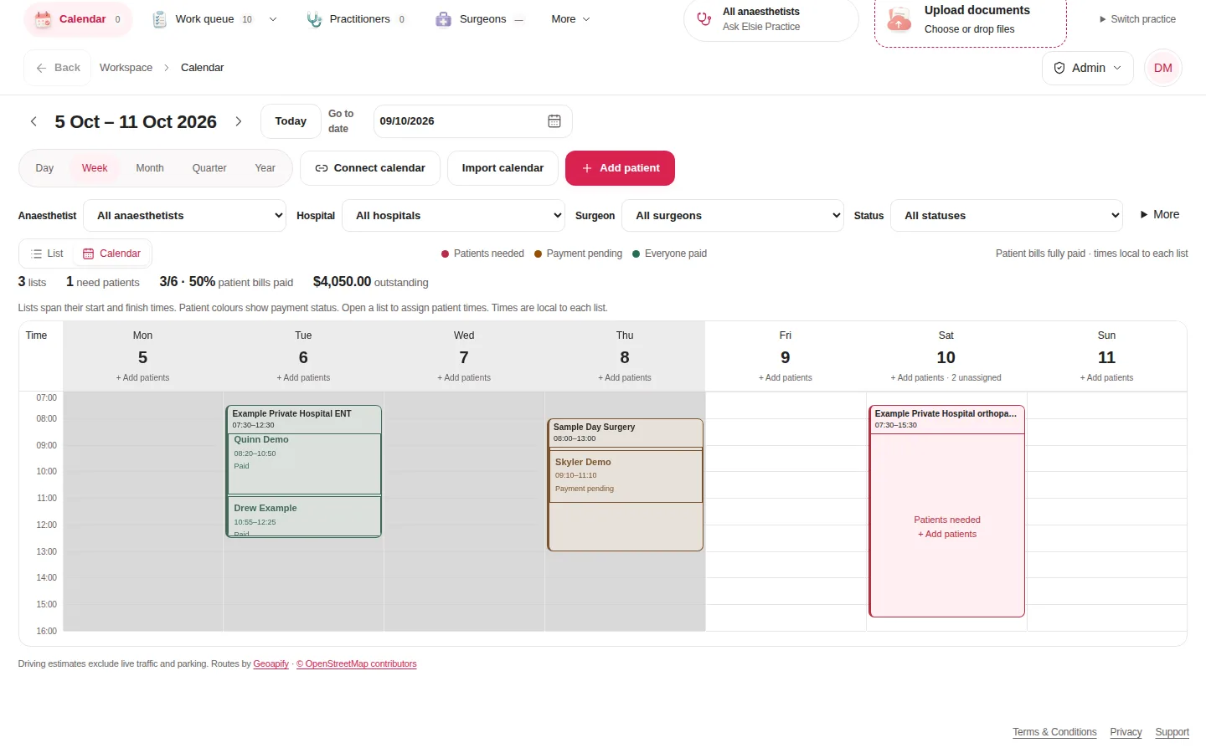Select the Year view tab
Screen dimensions: 1206x753
point(265,168)
